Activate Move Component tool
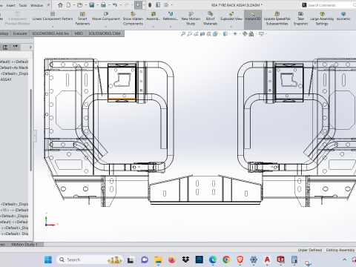The image size is (356, 267). (x=106, y=16)
